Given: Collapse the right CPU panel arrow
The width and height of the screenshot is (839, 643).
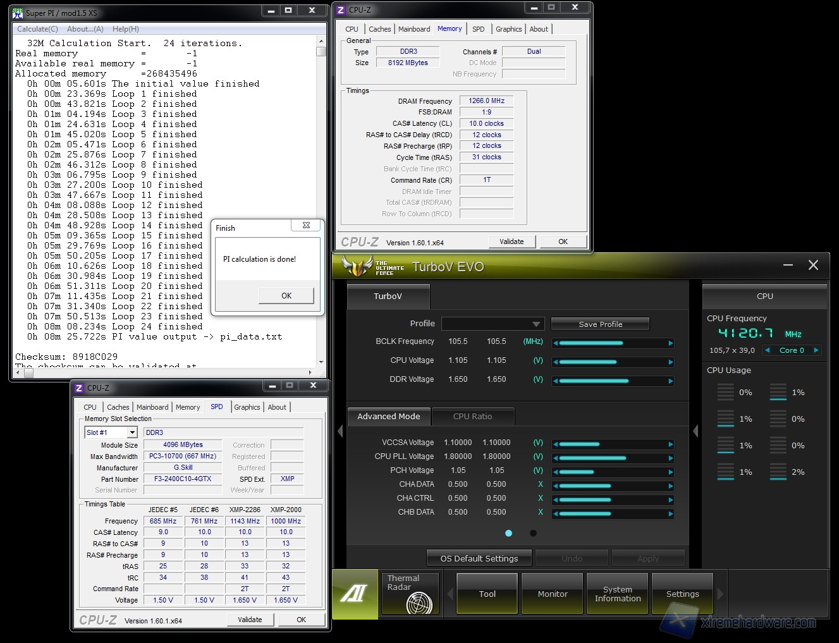Looking at the screenshot, I should click(695, 431).
